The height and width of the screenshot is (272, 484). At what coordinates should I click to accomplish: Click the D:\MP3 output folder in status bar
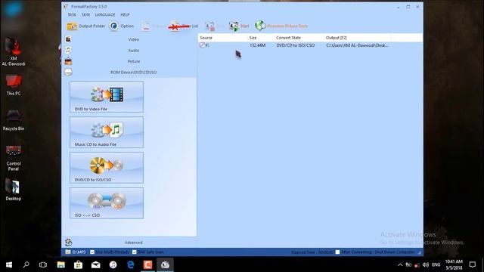[76, 252]
